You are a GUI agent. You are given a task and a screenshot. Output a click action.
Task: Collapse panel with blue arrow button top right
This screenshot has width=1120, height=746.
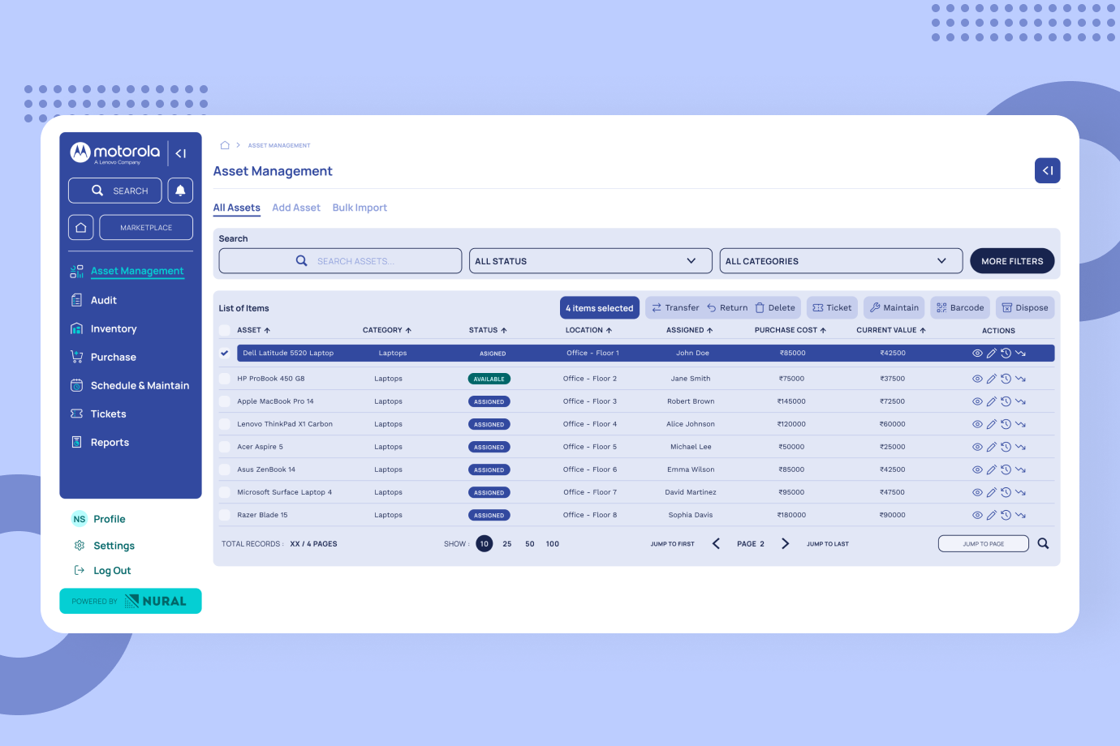click(x=1048, y=170)
